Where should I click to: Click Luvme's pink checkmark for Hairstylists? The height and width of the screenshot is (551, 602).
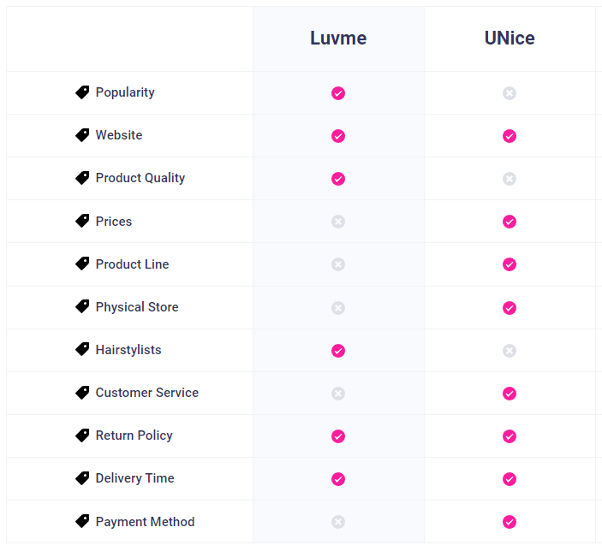pos(338,351)
